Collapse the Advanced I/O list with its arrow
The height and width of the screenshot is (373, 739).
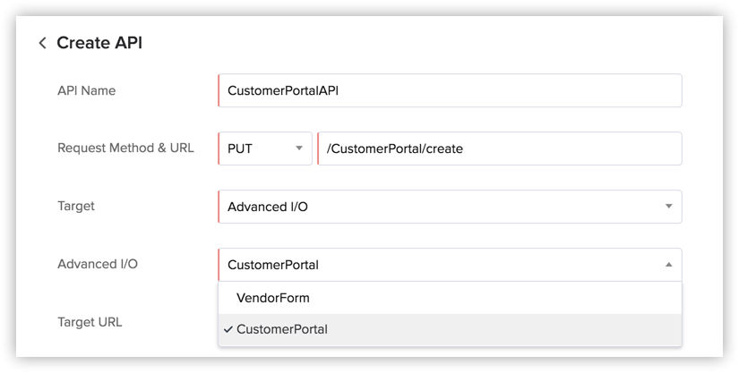tap(668, 265)
